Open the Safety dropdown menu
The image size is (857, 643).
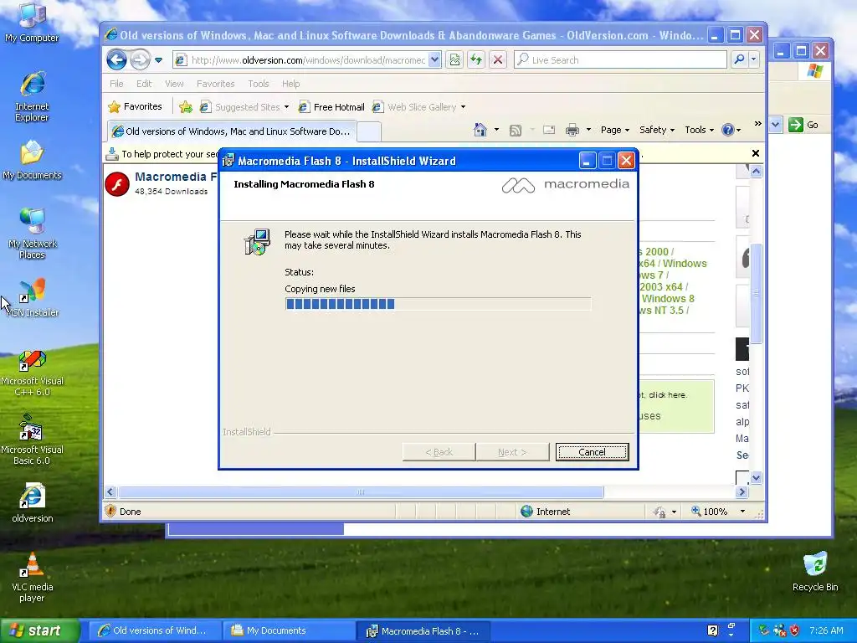click(657, 130)
